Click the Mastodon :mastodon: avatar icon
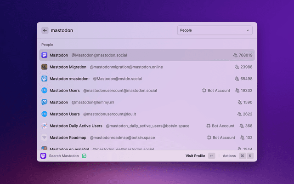Image resolution: width=294 pixels, height=184 pixels. (45, 79)
